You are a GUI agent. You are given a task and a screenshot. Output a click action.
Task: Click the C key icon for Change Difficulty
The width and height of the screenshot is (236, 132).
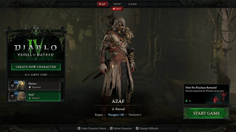coord(137,128)
